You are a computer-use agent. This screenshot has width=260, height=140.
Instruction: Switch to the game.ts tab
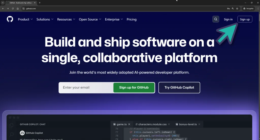122,124
